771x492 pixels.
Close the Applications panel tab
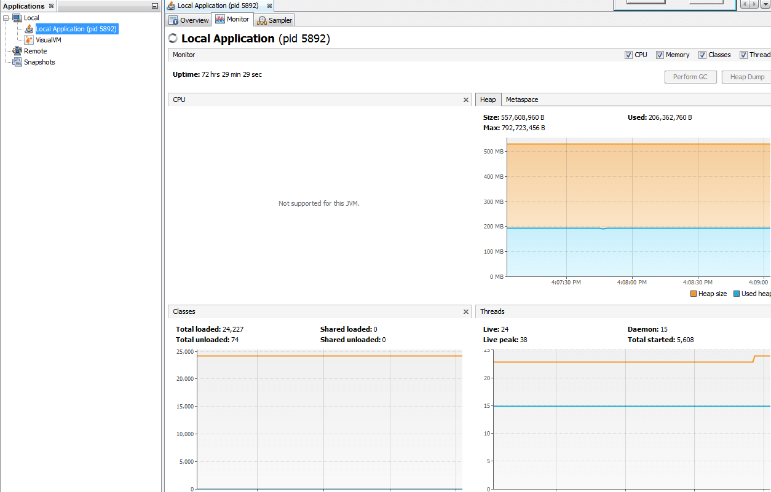(51, 6)
